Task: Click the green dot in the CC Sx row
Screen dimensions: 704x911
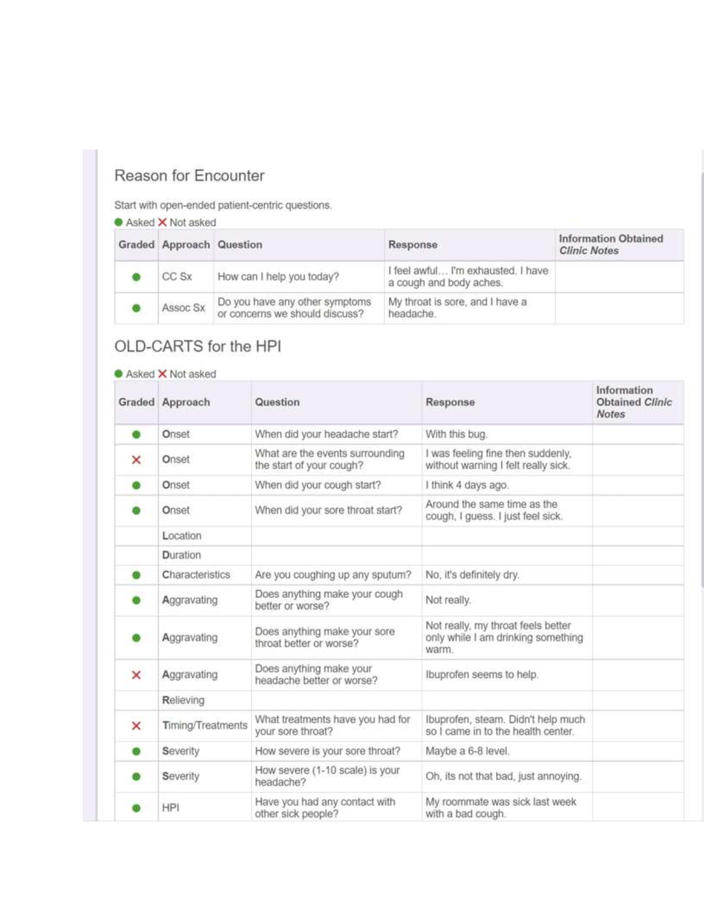Action: tap(136, 277)
